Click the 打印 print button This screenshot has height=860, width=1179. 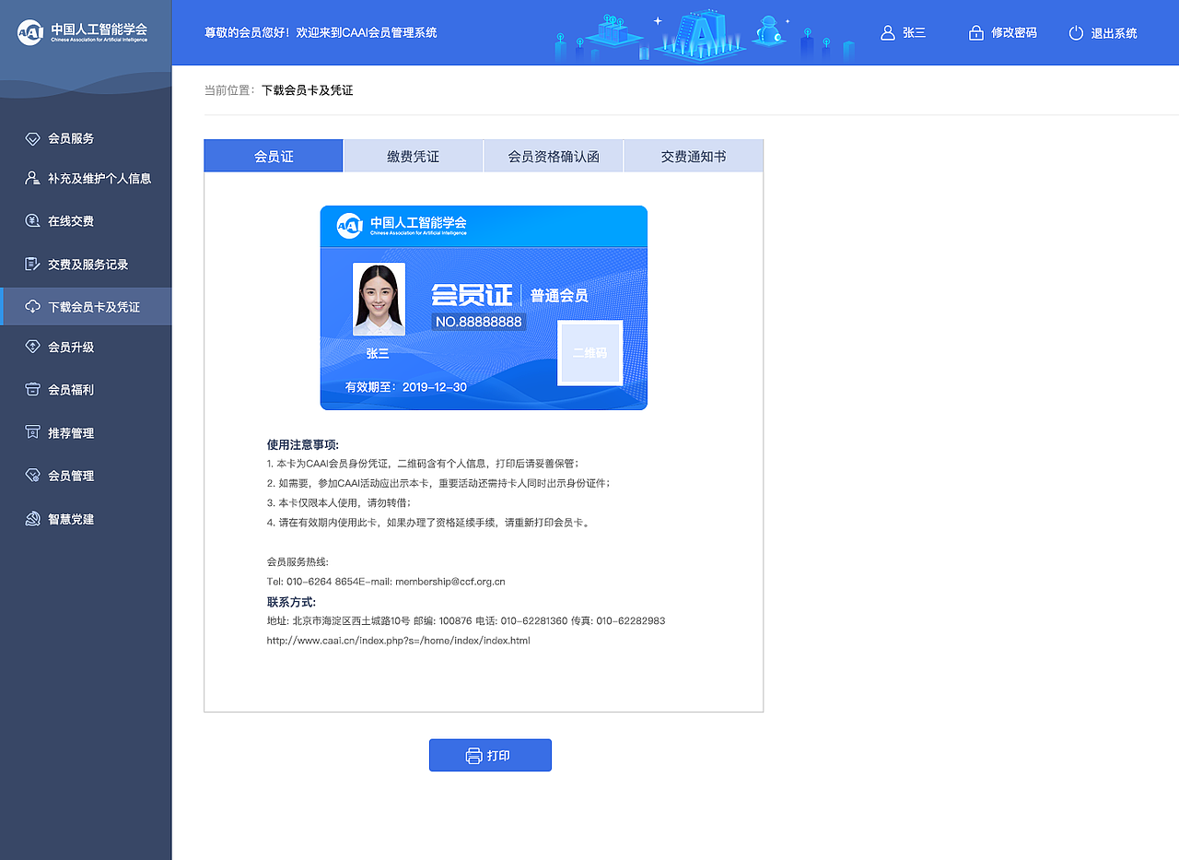[x=490, y=755]
